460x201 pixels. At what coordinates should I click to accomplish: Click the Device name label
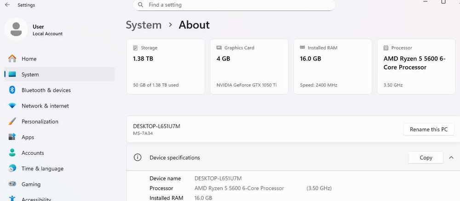(x=165, y=178)
